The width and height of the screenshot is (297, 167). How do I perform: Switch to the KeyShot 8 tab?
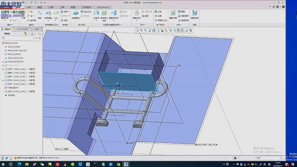tap(103, 7)
